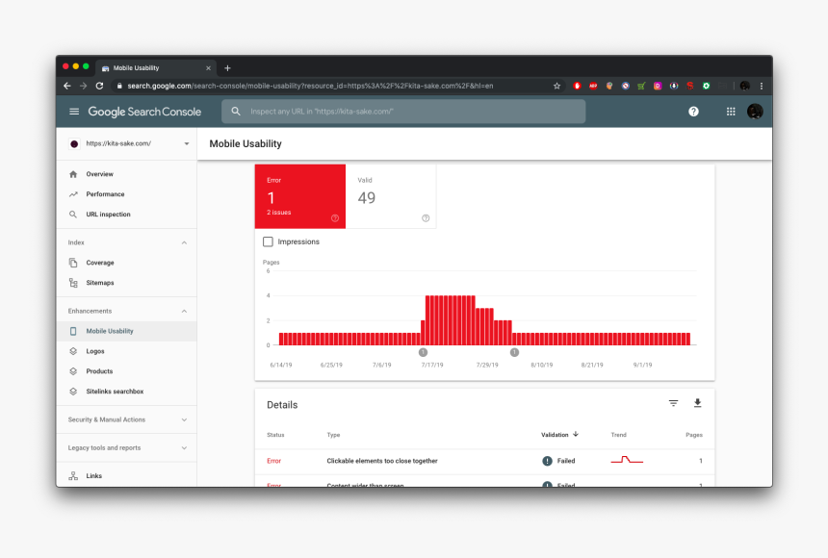Open the Google apps grid

(731, 112)
